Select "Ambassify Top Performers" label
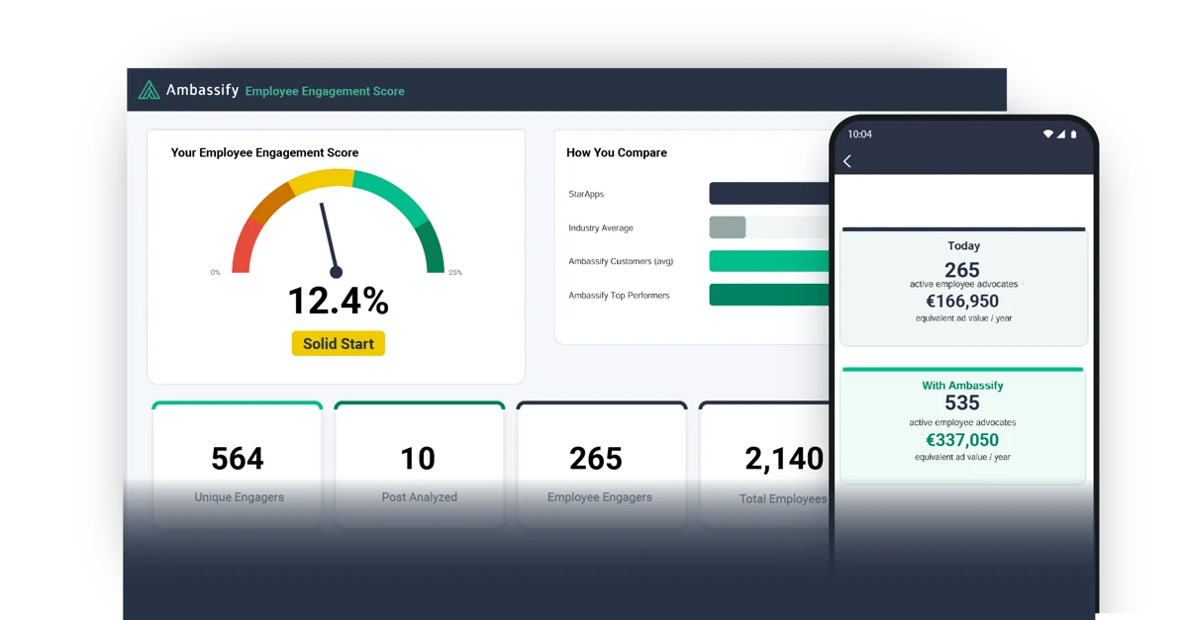 619,296
